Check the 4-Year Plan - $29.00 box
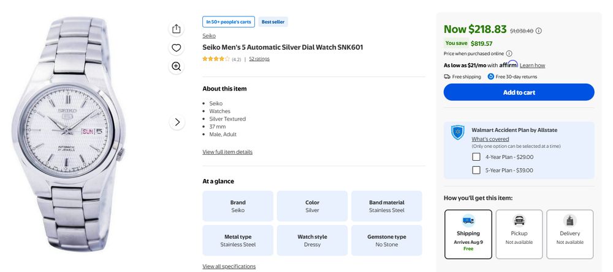The width and height of the screenshot is (613, 272). (476, 157)
